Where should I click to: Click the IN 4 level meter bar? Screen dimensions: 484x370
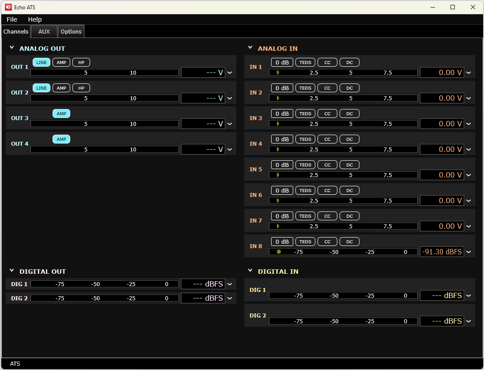pyautogui.click(x=343, y=150)
